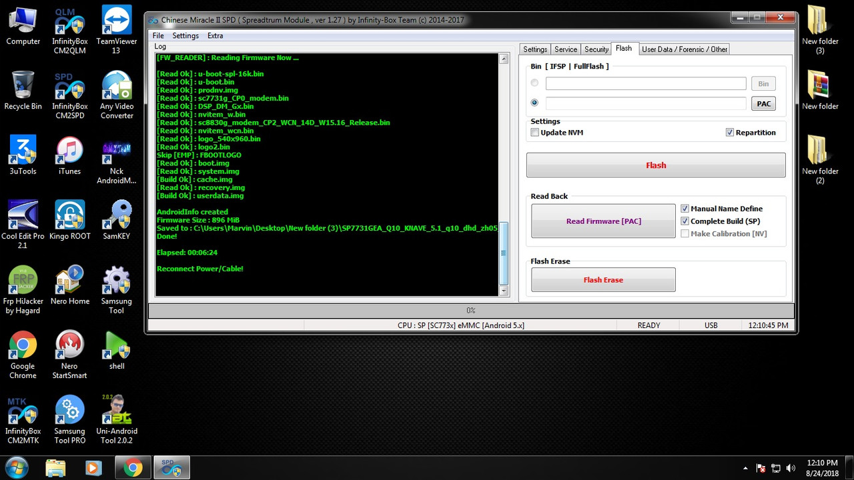Open the Recycle Bin icon
This screenshot has height=480, width=854.
[23, 91]
